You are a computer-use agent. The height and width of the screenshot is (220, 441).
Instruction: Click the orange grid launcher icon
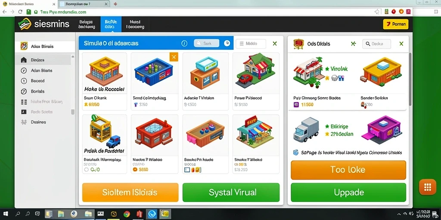[x=428, y=186]
